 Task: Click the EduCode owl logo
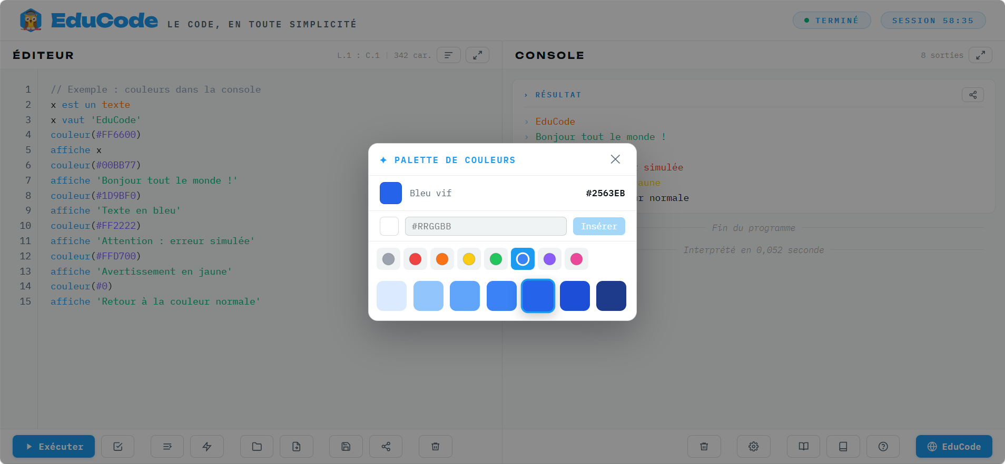(31, 21)
